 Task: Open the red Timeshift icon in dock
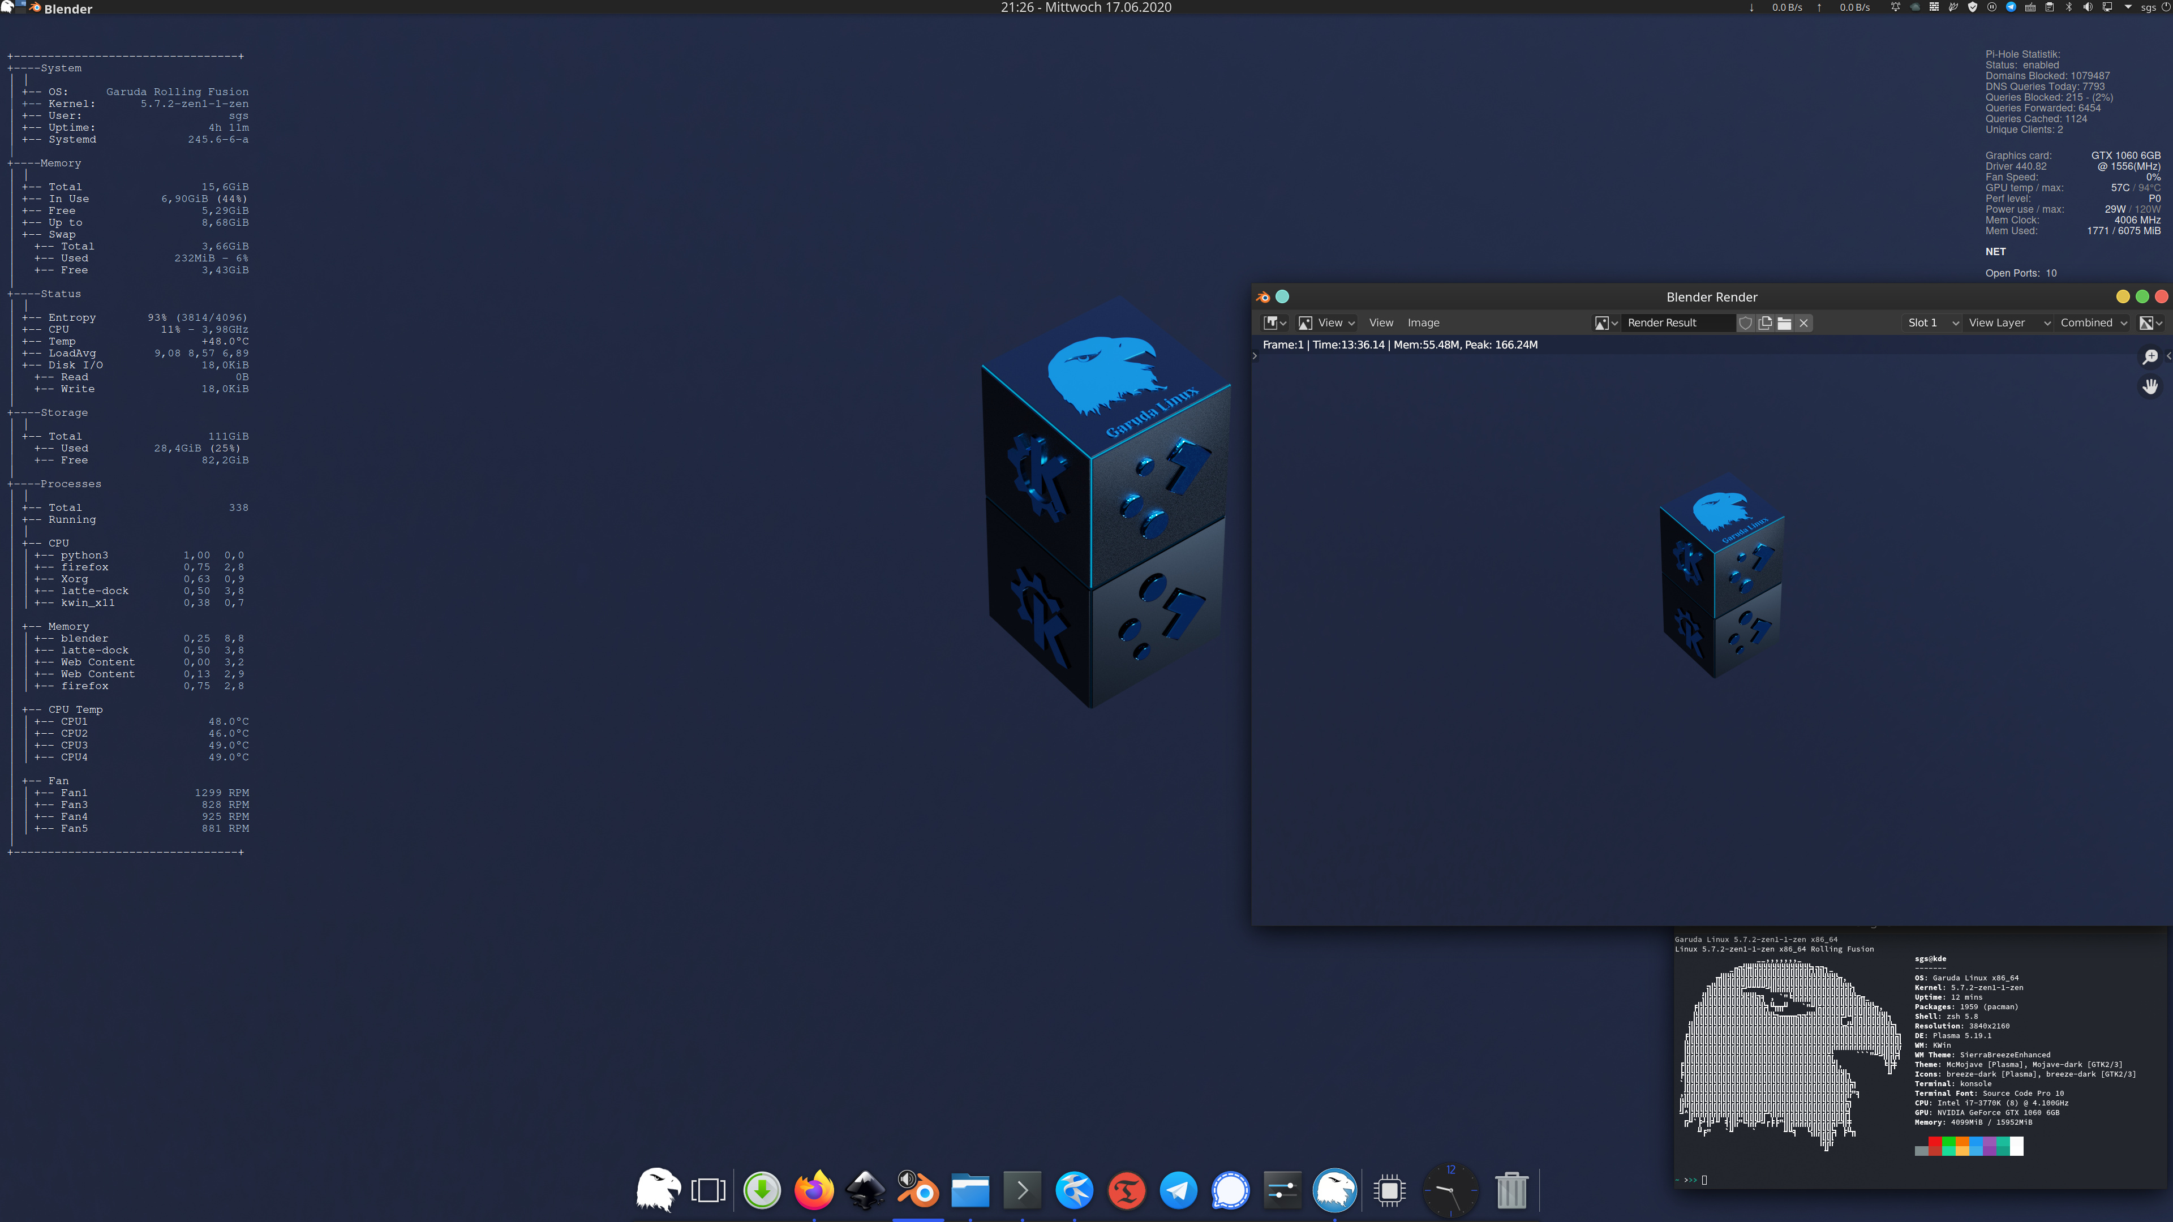tap(1126, 1190)
